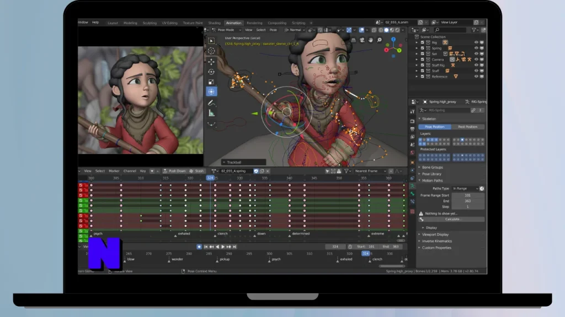This screenshot has width=565, height=317.
Task: Open the Paths Type In Range dropdown
Action: (465, 189)
